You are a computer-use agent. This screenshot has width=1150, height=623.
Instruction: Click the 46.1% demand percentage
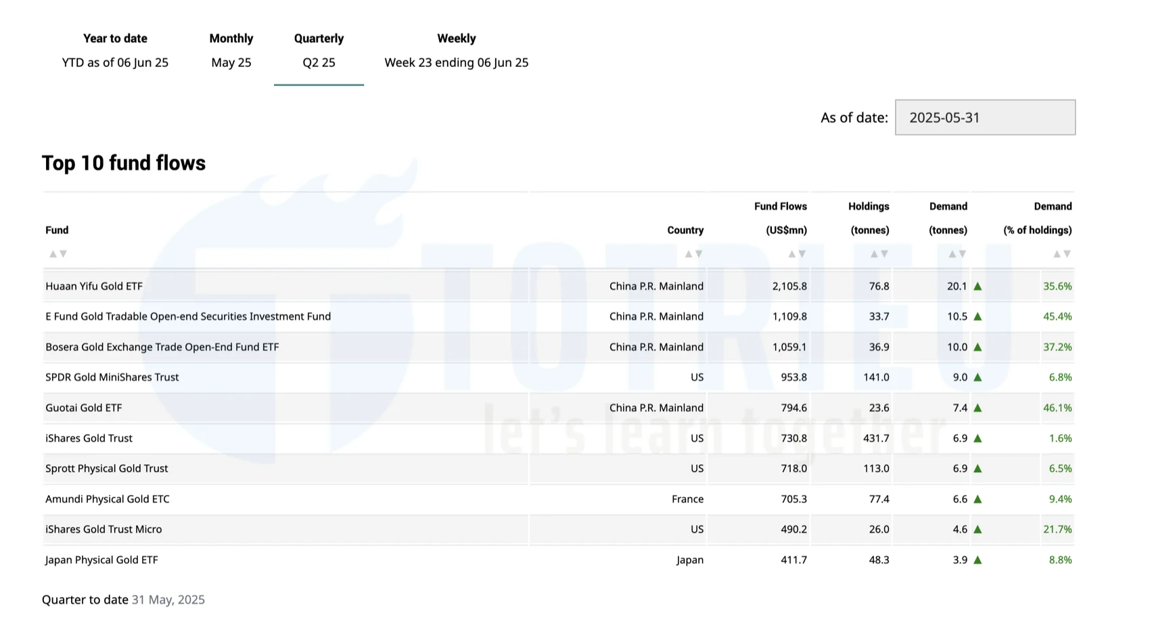[1057, 408]
